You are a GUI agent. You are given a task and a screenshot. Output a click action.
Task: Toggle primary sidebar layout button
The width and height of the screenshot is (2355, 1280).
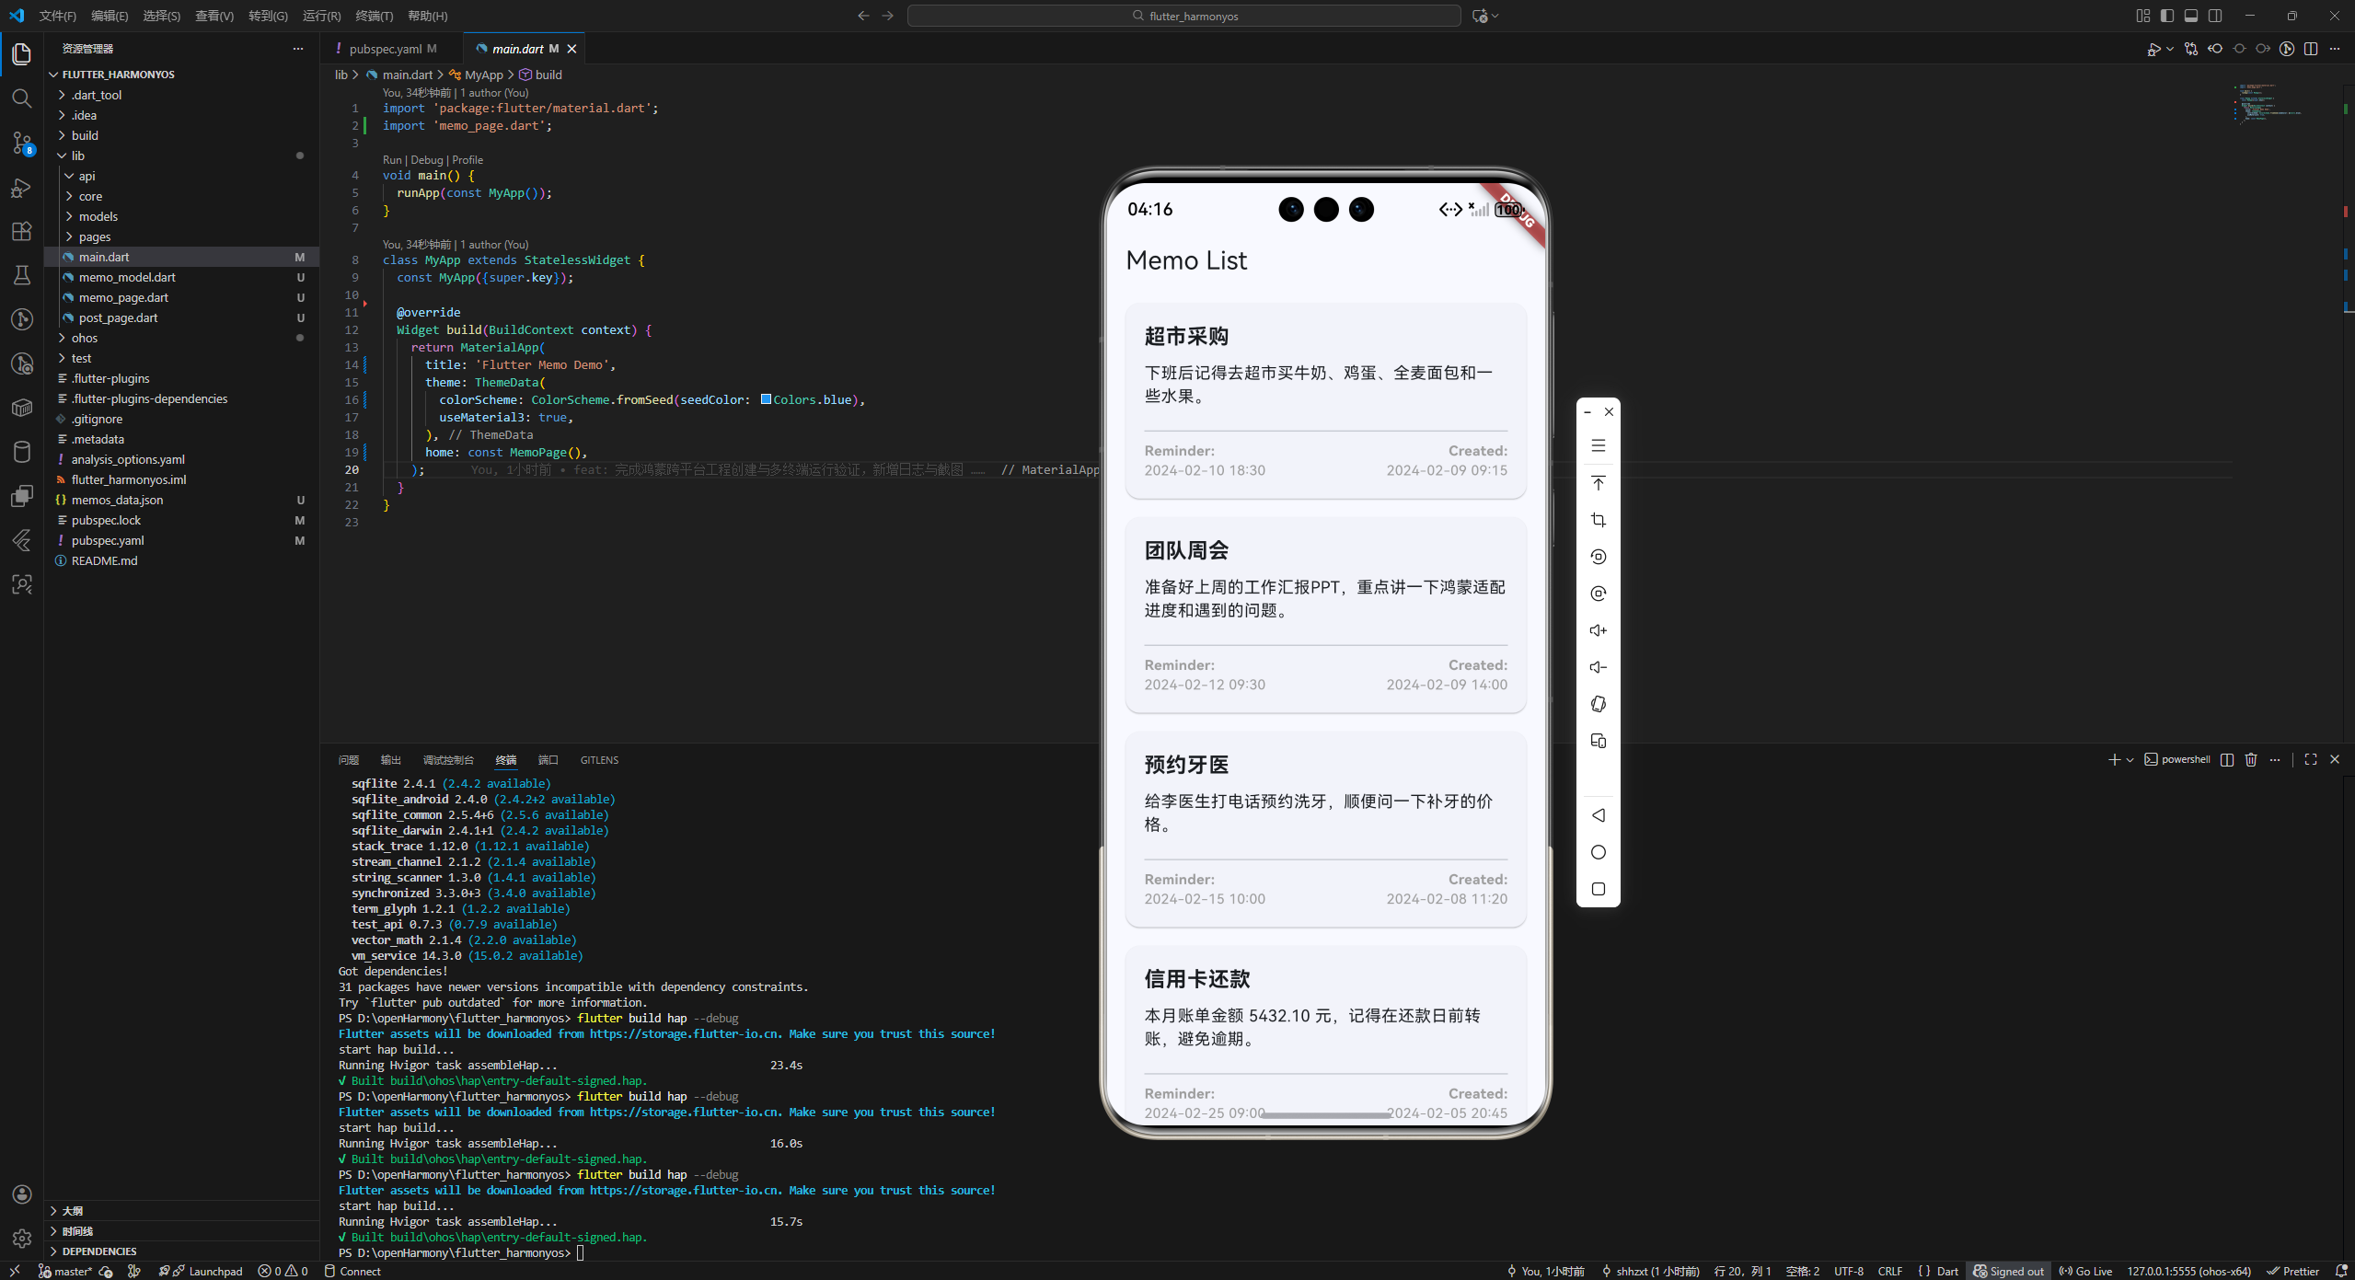[x=2167, y=16]
